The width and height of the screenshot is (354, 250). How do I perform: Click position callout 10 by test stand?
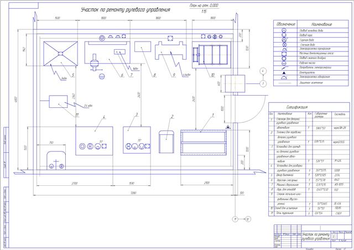pos(212,75)
